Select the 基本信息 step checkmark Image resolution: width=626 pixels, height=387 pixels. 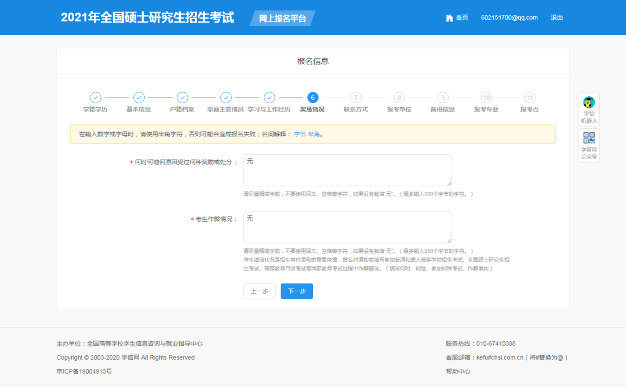[x=139, y=97]
